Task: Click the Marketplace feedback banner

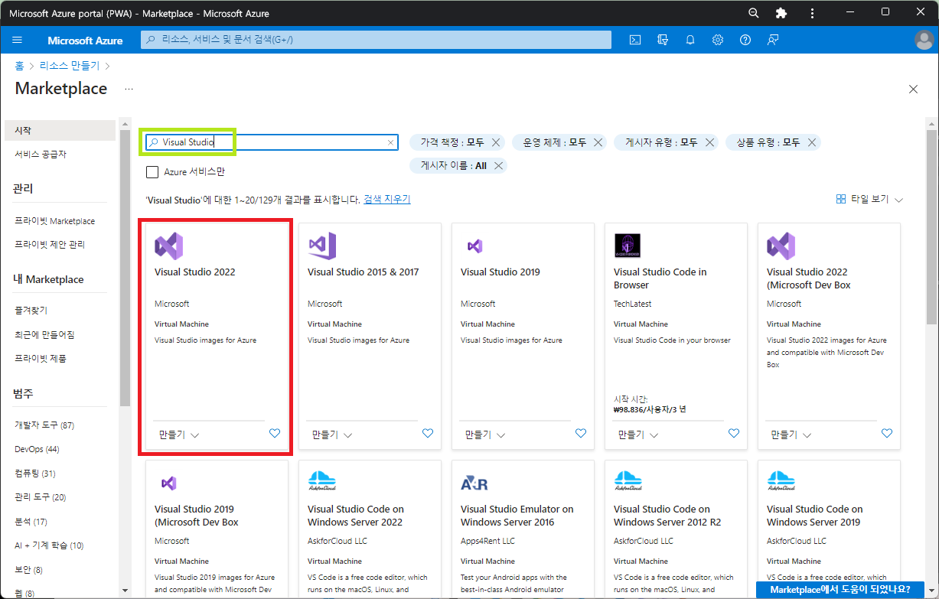Action: (x=842, y=590)
